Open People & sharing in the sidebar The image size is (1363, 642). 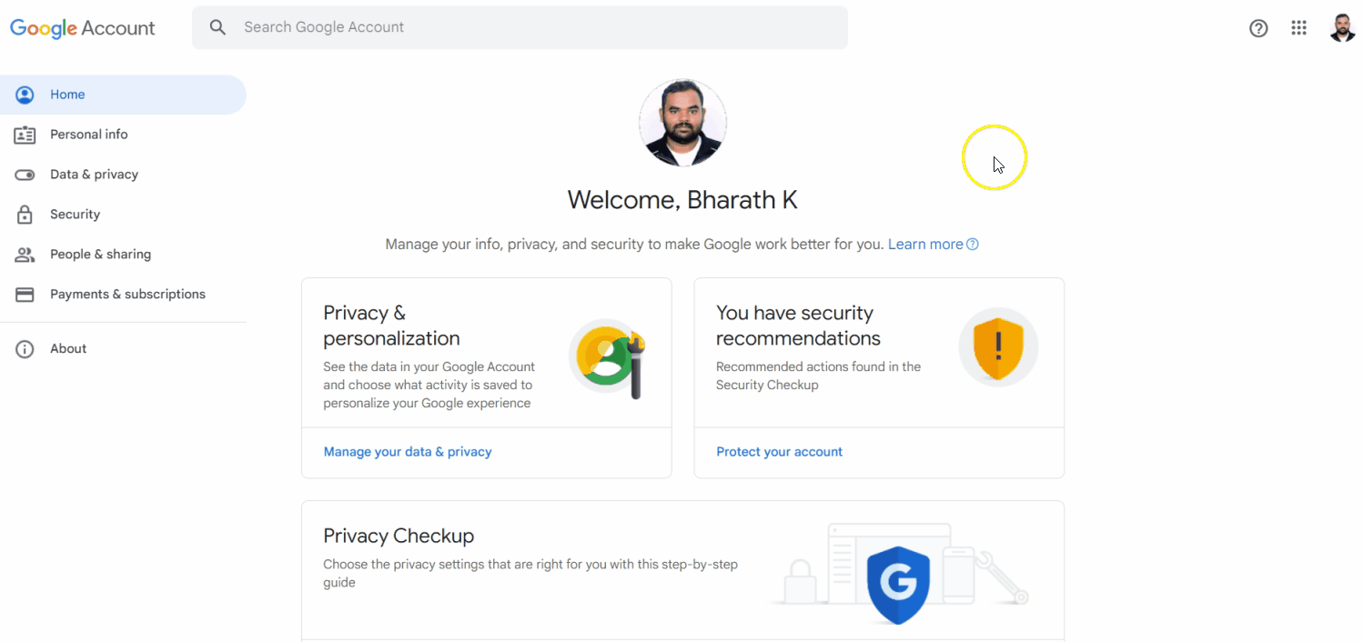[123, 255]
